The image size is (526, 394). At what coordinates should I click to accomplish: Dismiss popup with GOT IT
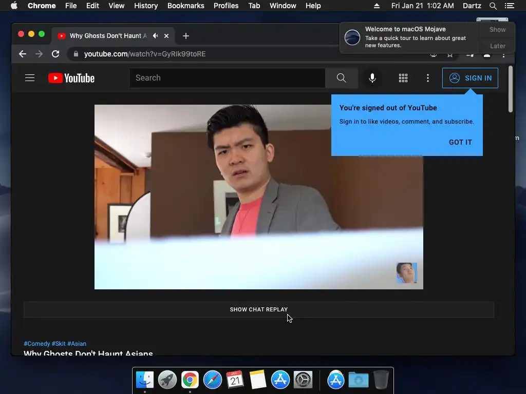coord(460,142)
